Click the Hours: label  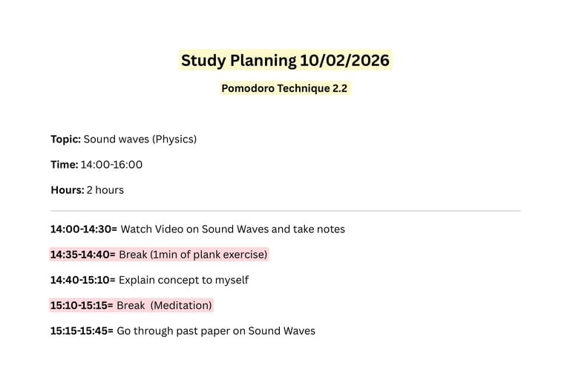(x=68, y=190)
